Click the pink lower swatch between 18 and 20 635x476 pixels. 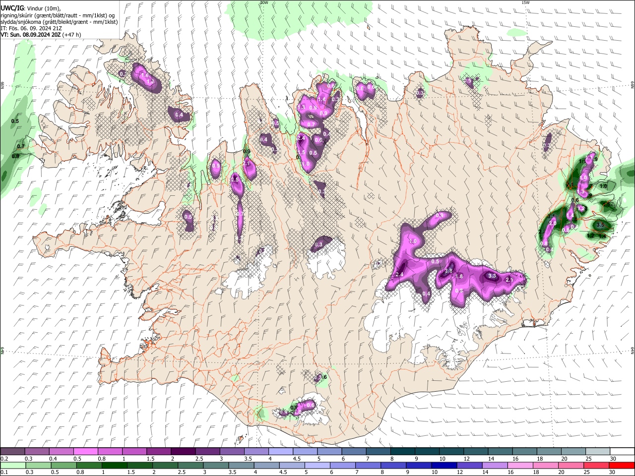click(x=546, y=465)
